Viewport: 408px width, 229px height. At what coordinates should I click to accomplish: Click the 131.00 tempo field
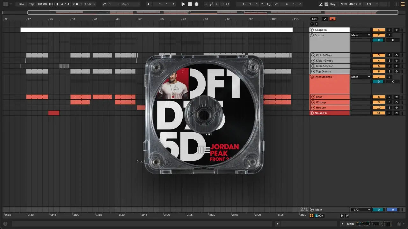[x=42, y=4]
